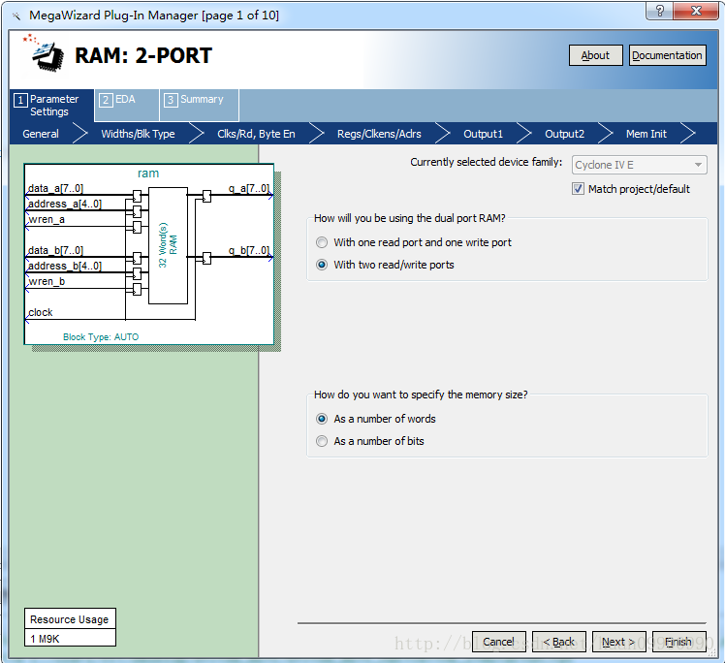This screenshot has height=663, width=725.
Task: Click the EDA tab number 2 icon
Action: click(106, 100)
